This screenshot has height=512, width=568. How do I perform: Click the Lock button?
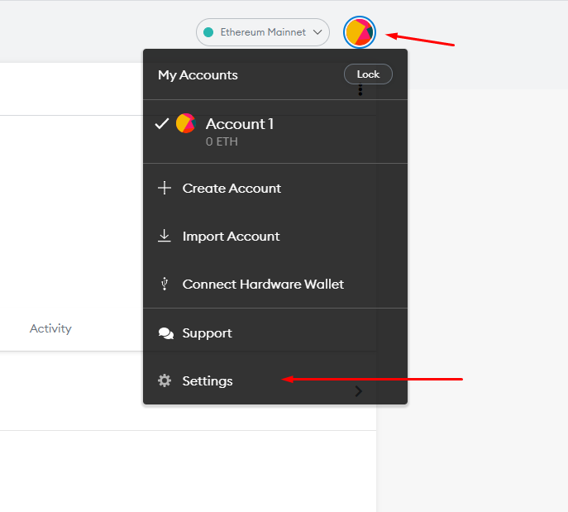coord(368,74)
